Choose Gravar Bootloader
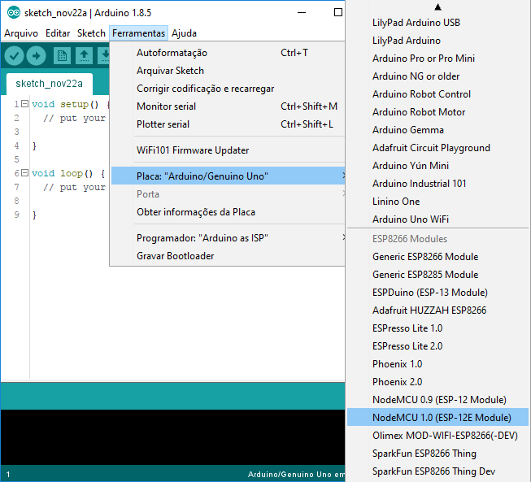The height and width of the screenshot is (482, 531). coord(229,256)
